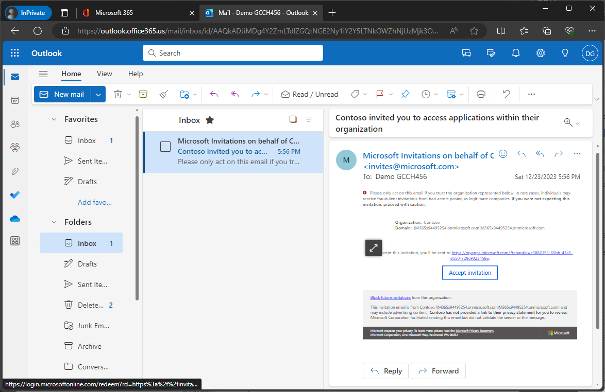Print the email using the printer icon

[x=480, y=94]
